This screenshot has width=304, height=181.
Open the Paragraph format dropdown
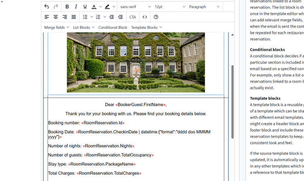point(204,6)
